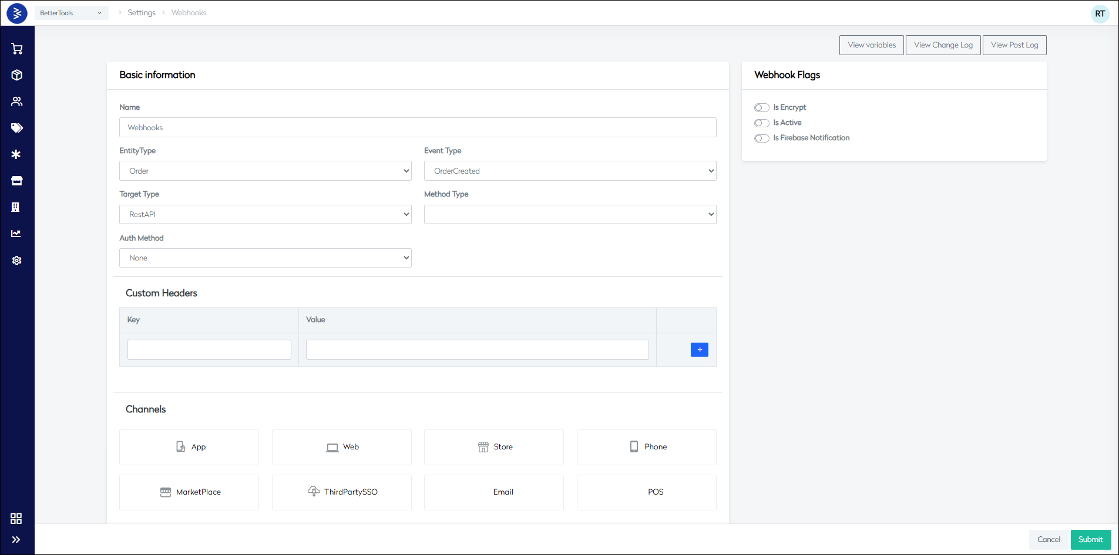Open the analytics chart icon
1119x555 pixels.
click(16, 233)
